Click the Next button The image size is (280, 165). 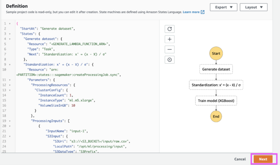pyautogui.click(x=263, y=159)
